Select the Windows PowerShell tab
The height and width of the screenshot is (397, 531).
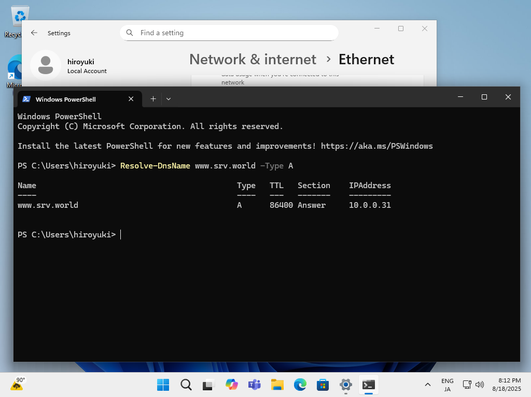click(x=66, y=99)
